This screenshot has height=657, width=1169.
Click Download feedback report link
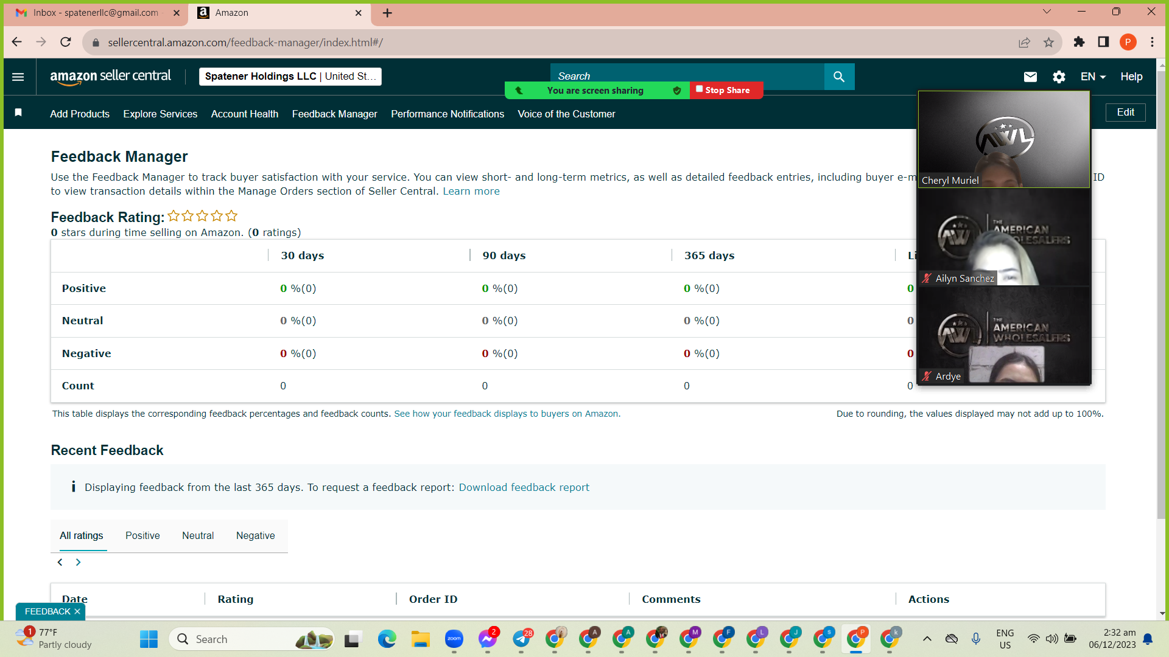pyautogui.click(x=524, y=487)
